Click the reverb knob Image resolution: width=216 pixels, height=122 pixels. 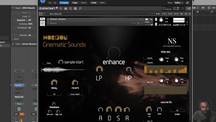(75, 83)
